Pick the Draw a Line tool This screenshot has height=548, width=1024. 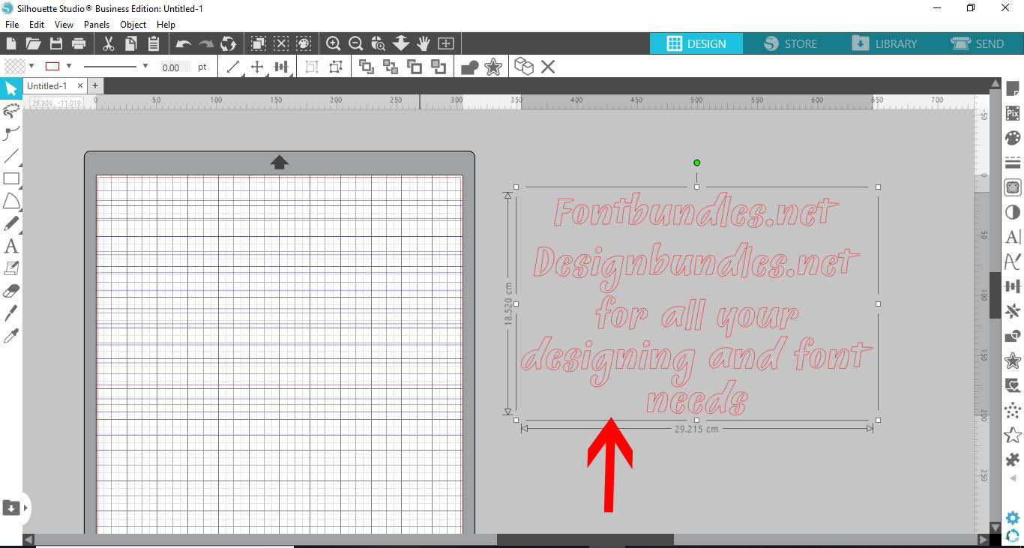[10, 157]
